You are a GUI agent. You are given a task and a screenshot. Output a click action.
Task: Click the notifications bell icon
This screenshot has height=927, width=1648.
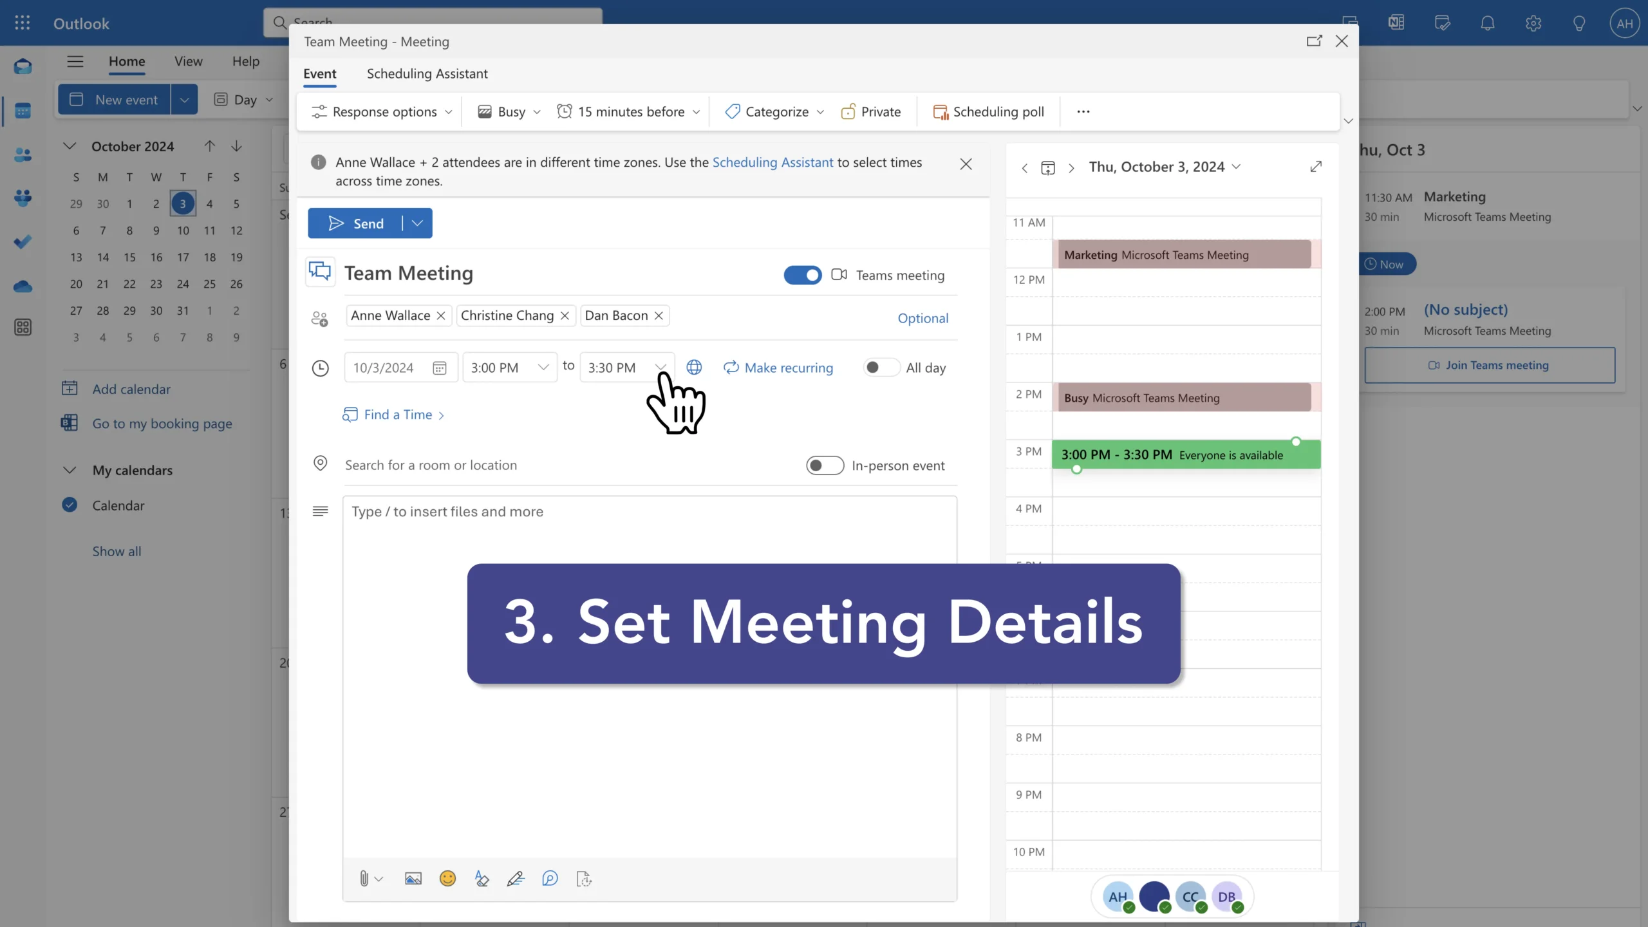point(1487,24)
